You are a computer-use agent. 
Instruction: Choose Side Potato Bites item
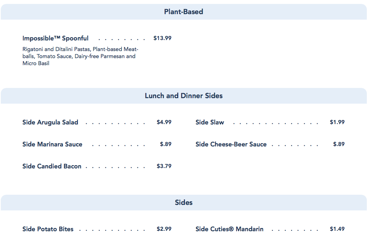(x=48, y=229)
